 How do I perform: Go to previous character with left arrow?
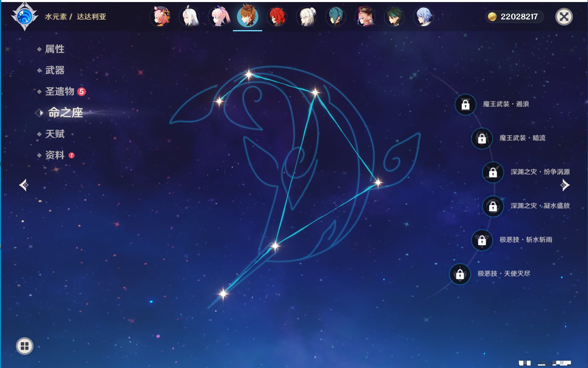24,185
